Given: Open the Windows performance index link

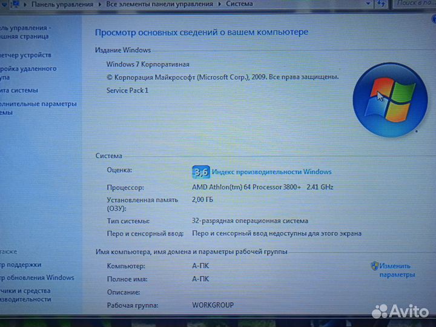Looking at the screenshot, I should (272, 171).
